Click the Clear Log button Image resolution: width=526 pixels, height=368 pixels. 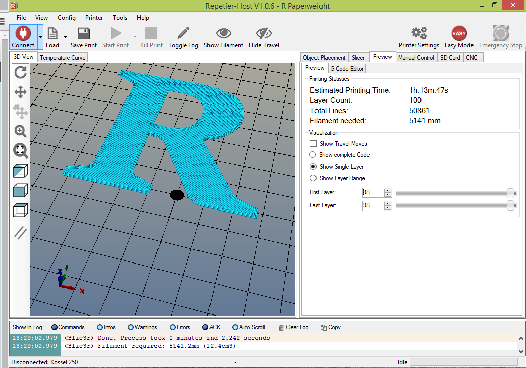coord(293,327)
